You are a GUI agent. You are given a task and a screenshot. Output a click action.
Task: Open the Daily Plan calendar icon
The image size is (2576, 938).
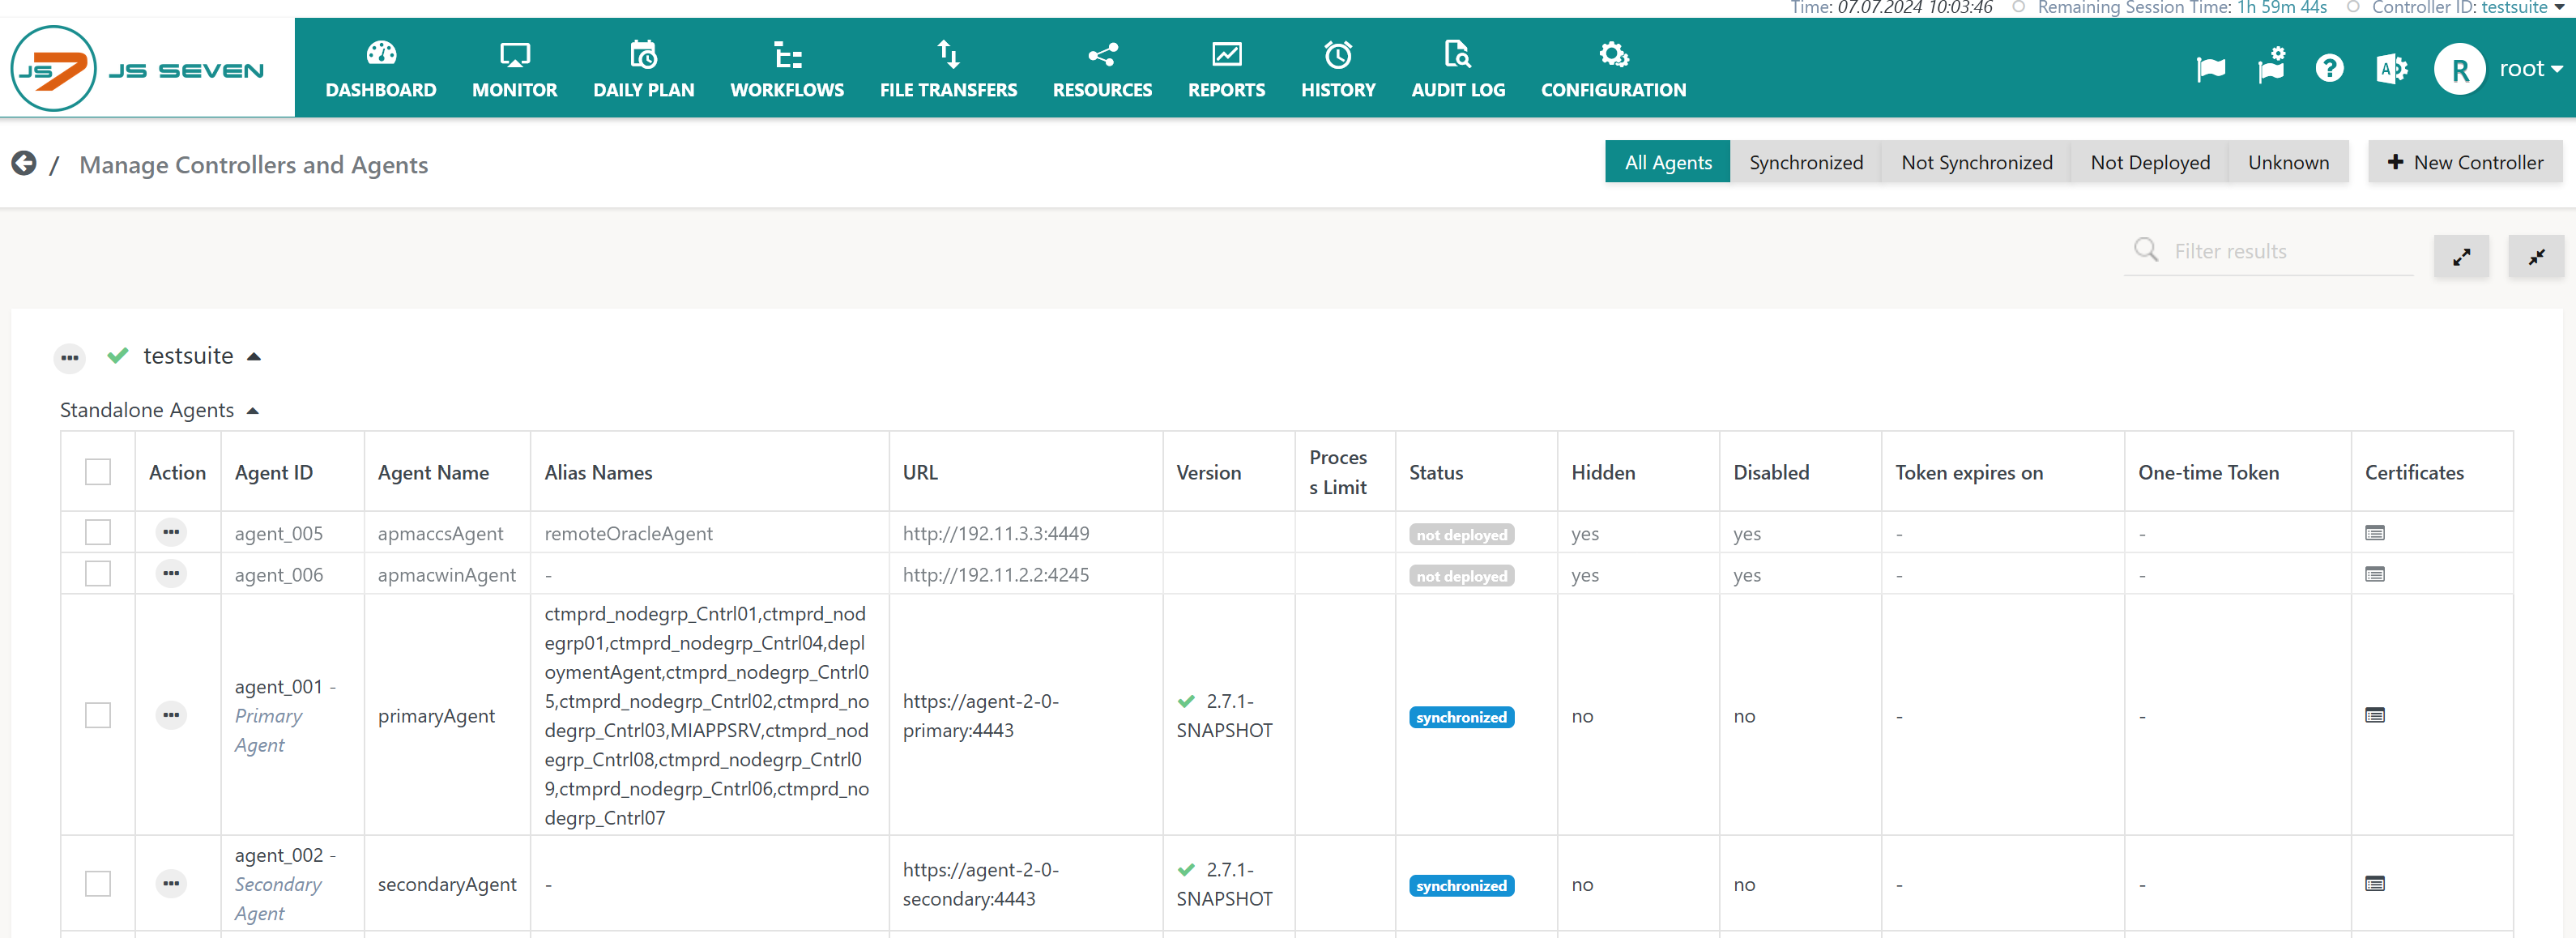(643, 53)
